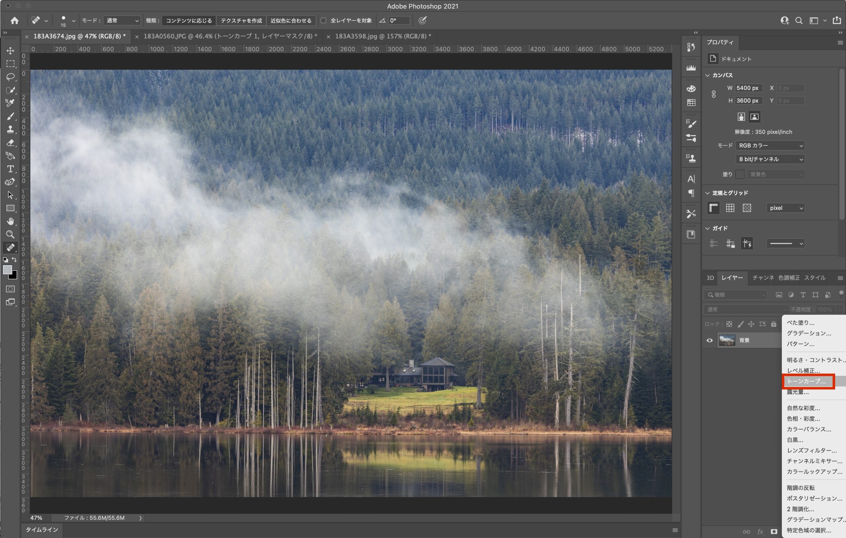This screenshot has height=538, width=846.
Task: Click the foreground color swatch
Action: tap(8, 270)
